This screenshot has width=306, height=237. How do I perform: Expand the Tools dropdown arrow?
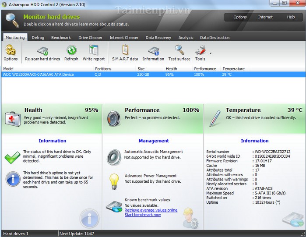(x=211, y=53)
